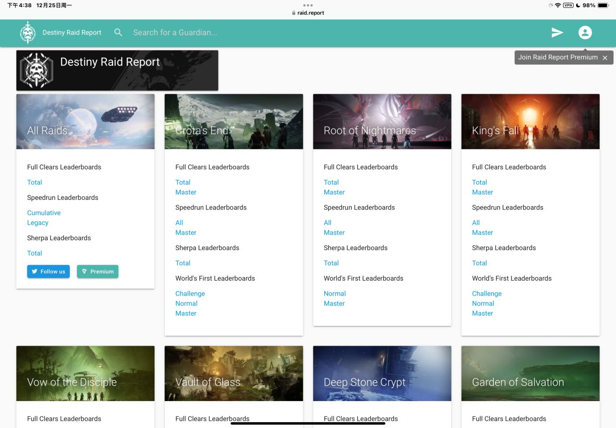Open Root of Nightmares Speedrun All

(x=327, y=222)
